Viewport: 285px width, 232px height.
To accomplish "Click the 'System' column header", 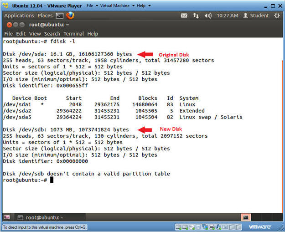I will (x=189, y=98).
